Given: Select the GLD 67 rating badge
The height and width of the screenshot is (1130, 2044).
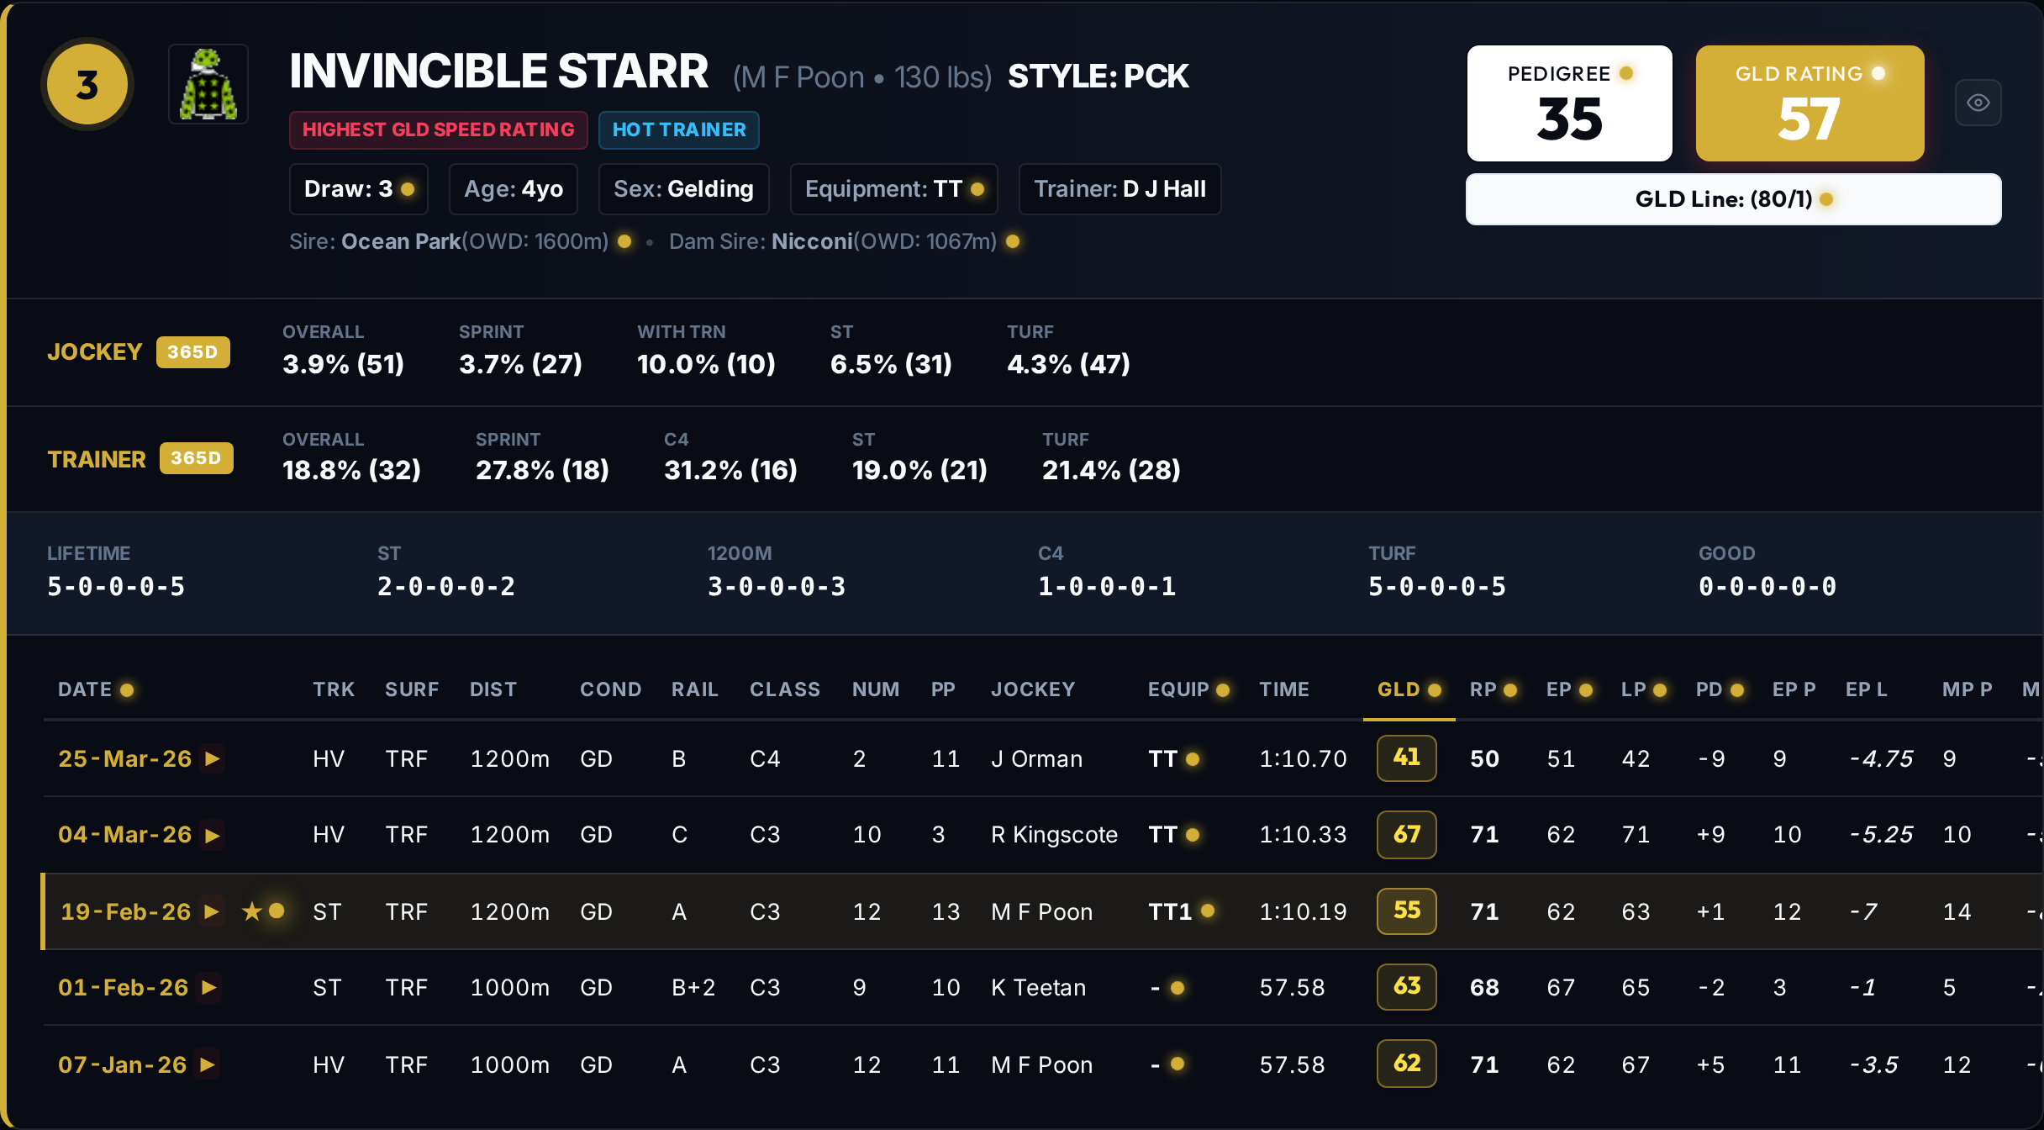Looking at the screenshot, I should coord(1406,834).
